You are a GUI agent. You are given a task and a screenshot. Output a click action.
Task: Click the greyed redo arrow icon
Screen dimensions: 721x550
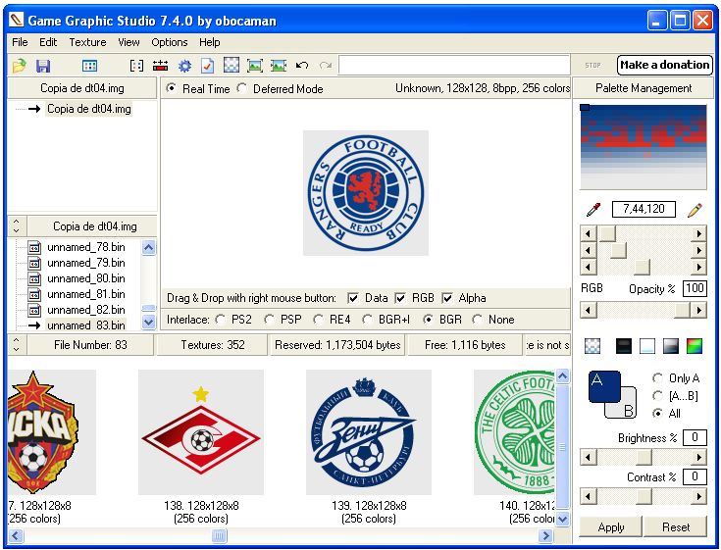pyautogui.click(x=326, y=66)
